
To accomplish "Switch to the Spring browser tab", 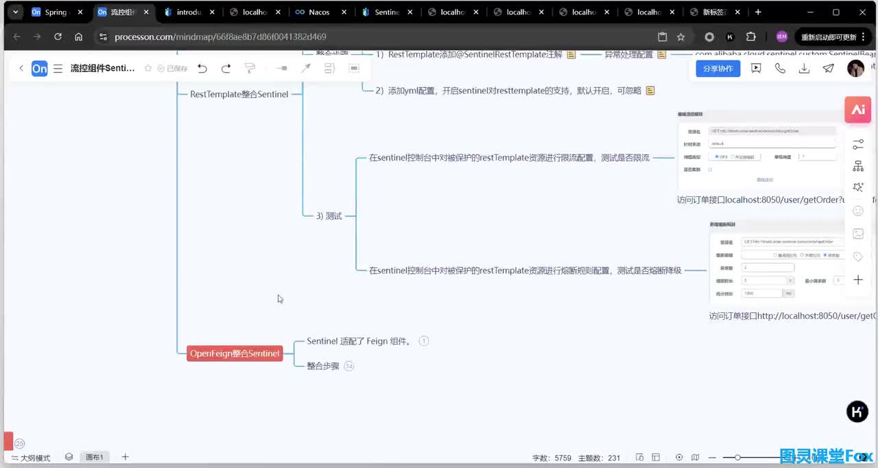I will pos(58,12).
